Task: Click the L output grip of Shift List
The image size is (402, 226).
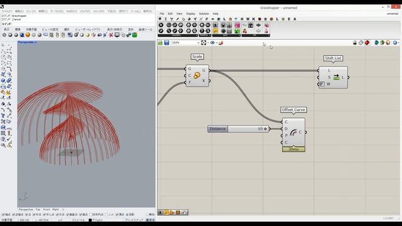Action: 348,77
